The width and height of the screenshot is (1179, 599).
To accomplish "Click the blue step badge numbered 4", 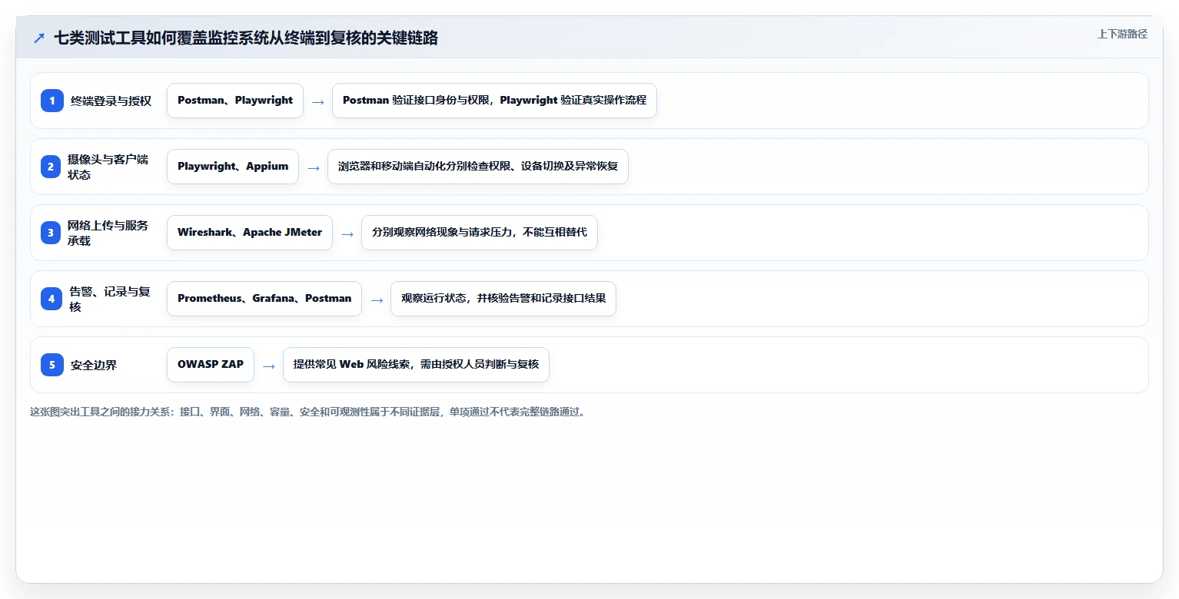I will point(52,299).
